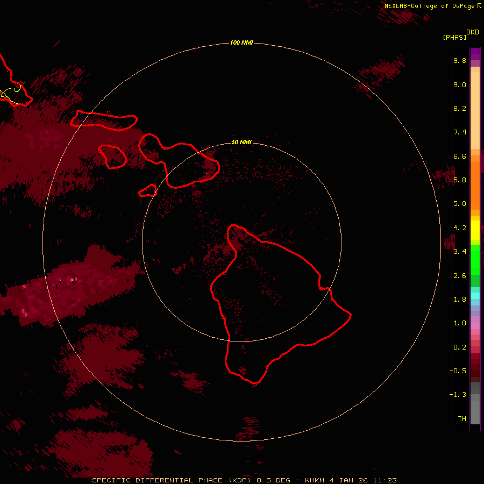Click the 11:23 timestamp
This screenshot has width=484, height=484.
[385, 480]
